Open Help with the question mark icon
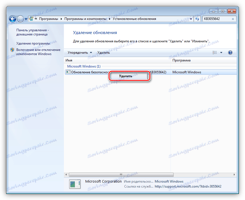 (x=230, y=53)
